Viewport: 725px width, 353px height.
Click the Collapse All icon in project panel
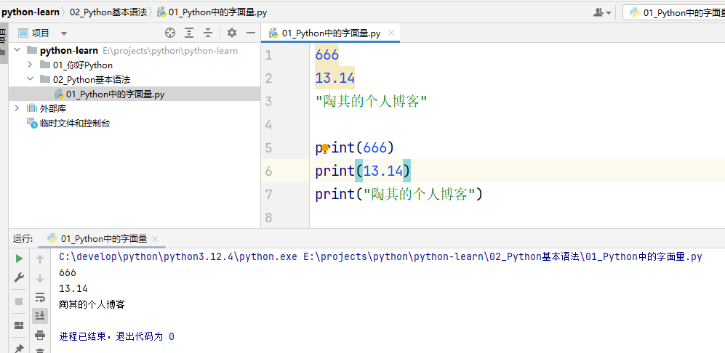(x=208, y=33)
